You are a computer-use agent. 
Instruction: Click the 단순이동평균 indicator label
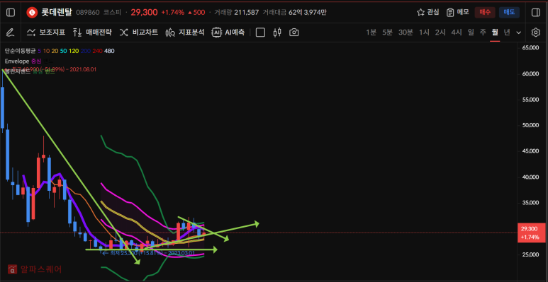tap(21, 51)
